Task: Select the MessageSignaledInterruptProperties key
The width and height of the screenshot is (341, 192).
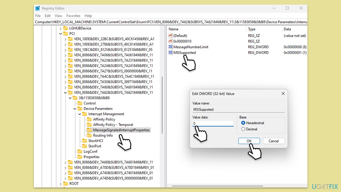Action: [x=121, y=130]
